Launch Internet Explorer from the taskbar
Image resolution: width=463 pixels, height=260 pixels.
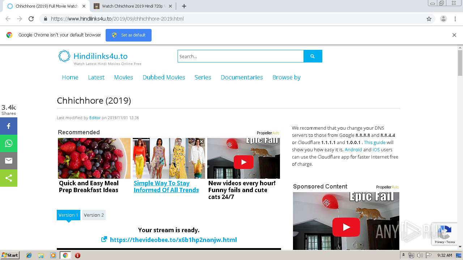pyautogui.click(x=29, y=255)
